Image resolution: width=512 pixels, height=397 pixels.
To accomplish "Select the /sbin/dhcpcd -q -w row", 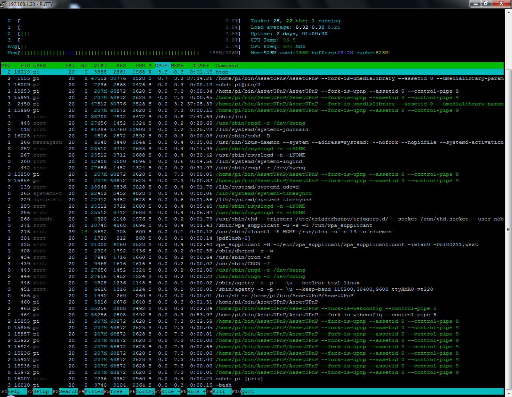I will 252,251.
